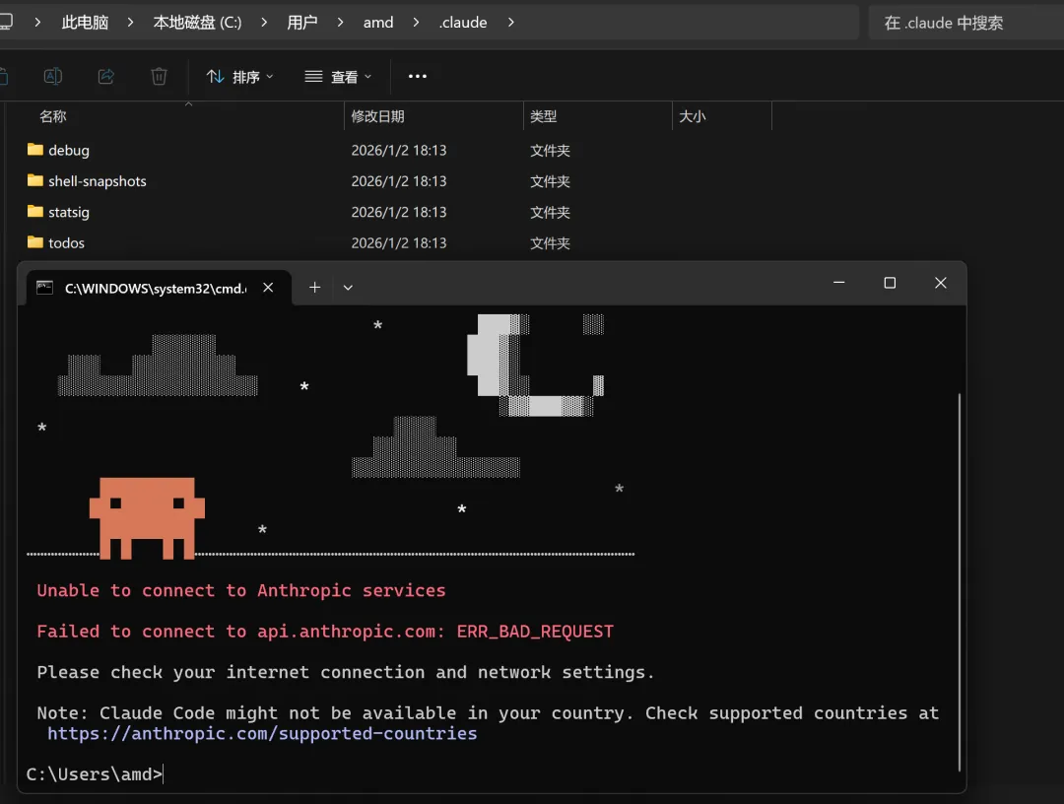Select .claude breadcrumb segment
This screenshot has width=1064, height=804.
click(x=463, y=23)
